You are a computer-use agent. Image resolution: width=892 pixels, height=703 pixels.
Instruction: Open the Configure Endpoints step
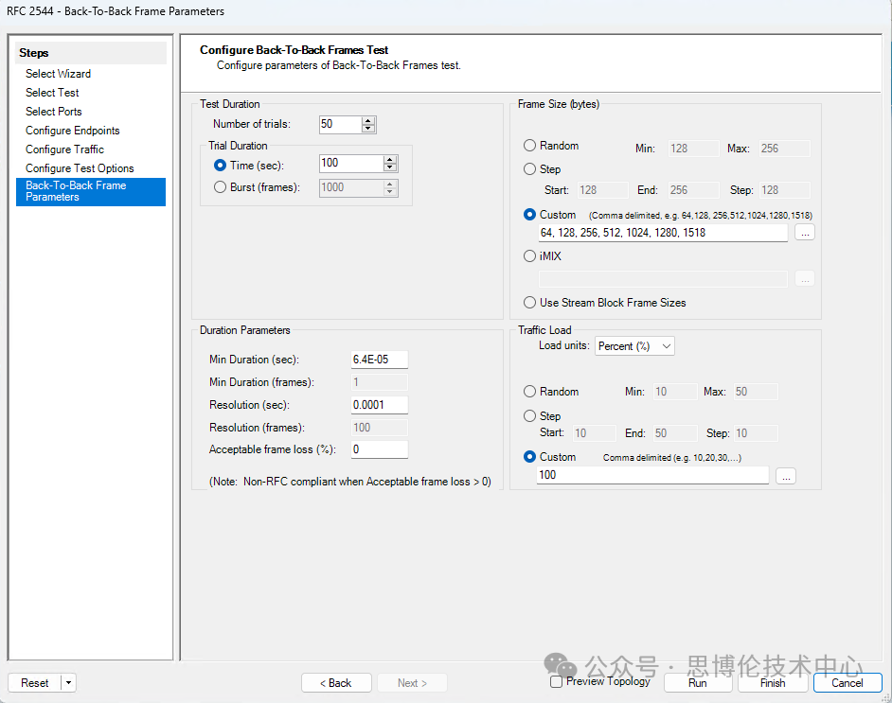point(72,131)
